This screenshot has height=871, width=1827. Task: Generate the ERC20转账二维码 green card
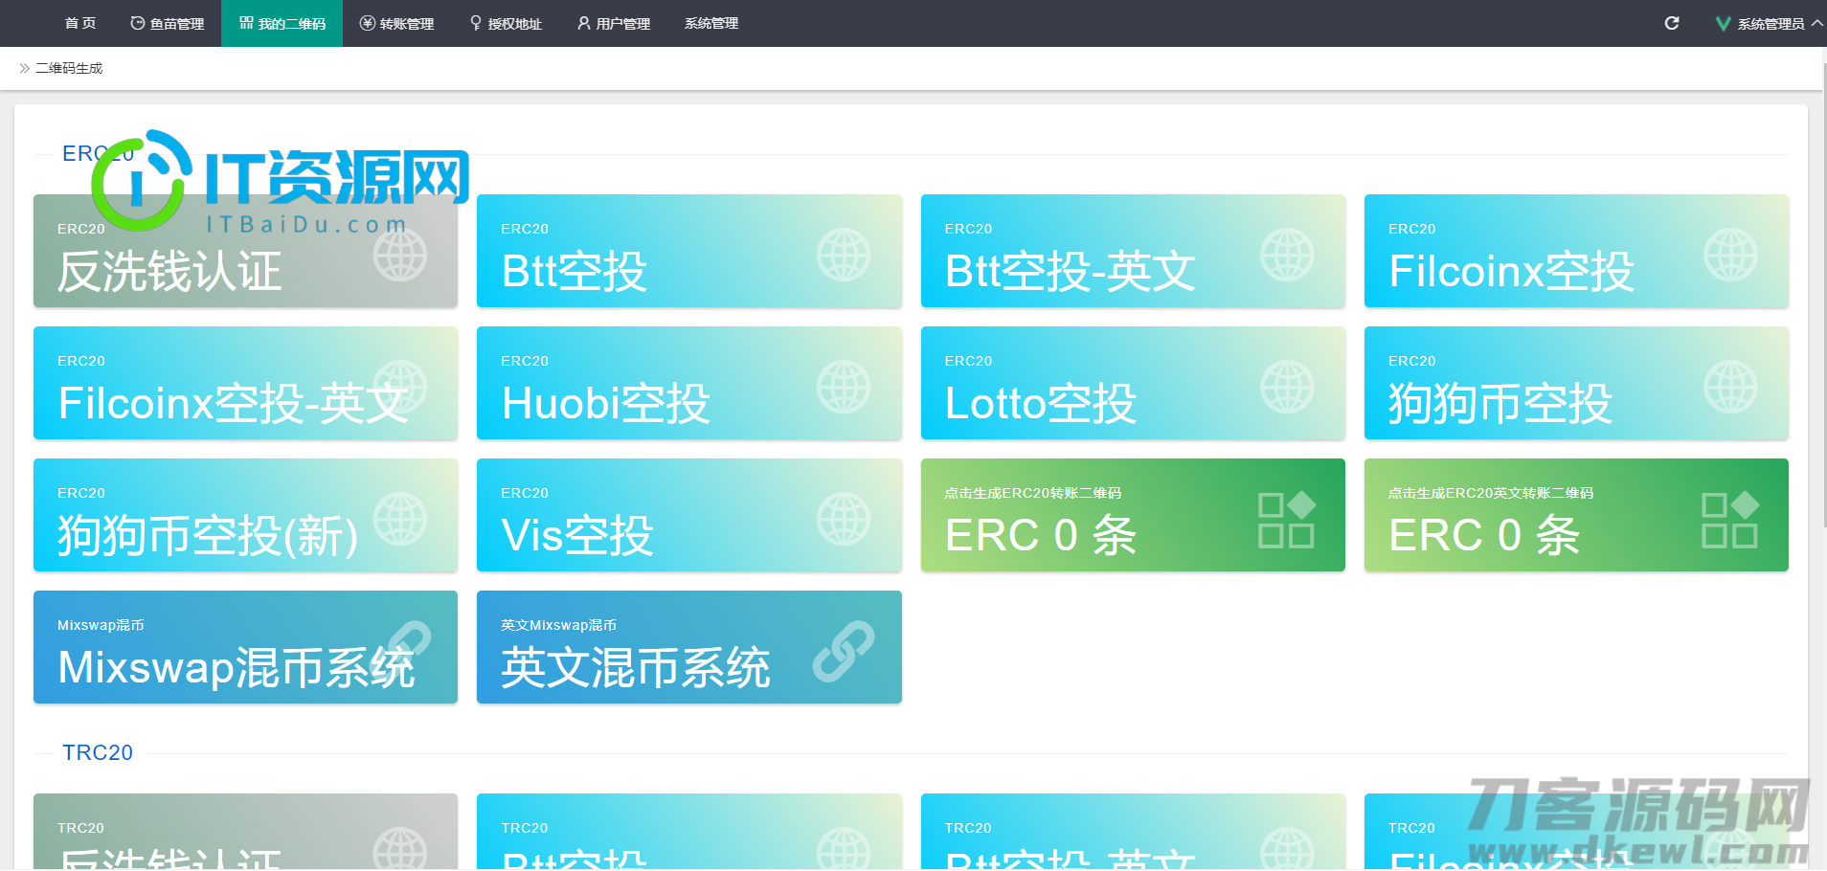pos(1133,515)
